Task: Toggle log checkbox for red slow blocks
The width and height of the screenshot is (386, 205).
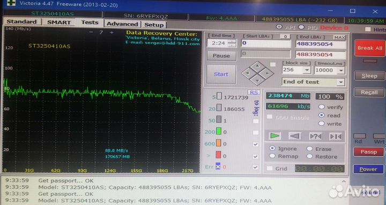Action: click(256, 156)
